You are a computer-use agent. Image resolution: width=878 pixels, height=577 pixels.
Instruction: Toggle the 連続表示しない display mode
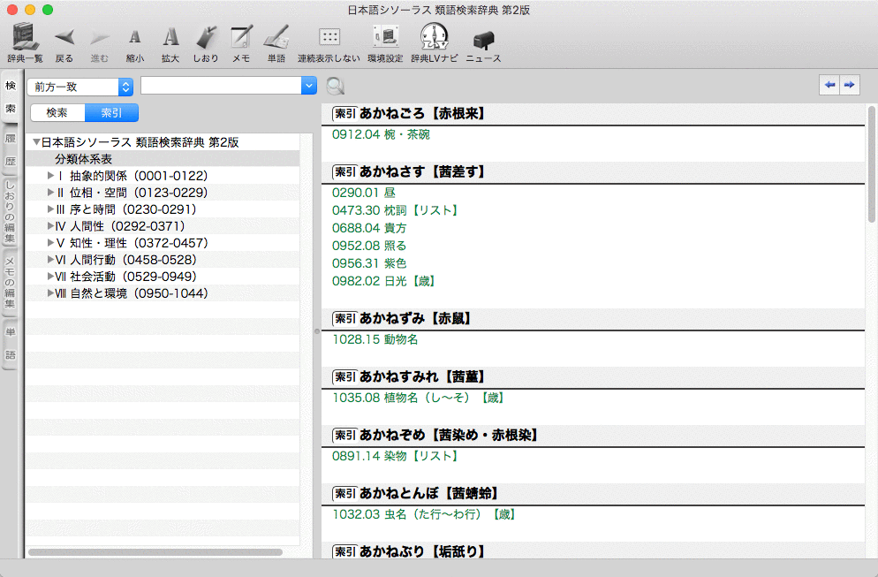329,43
